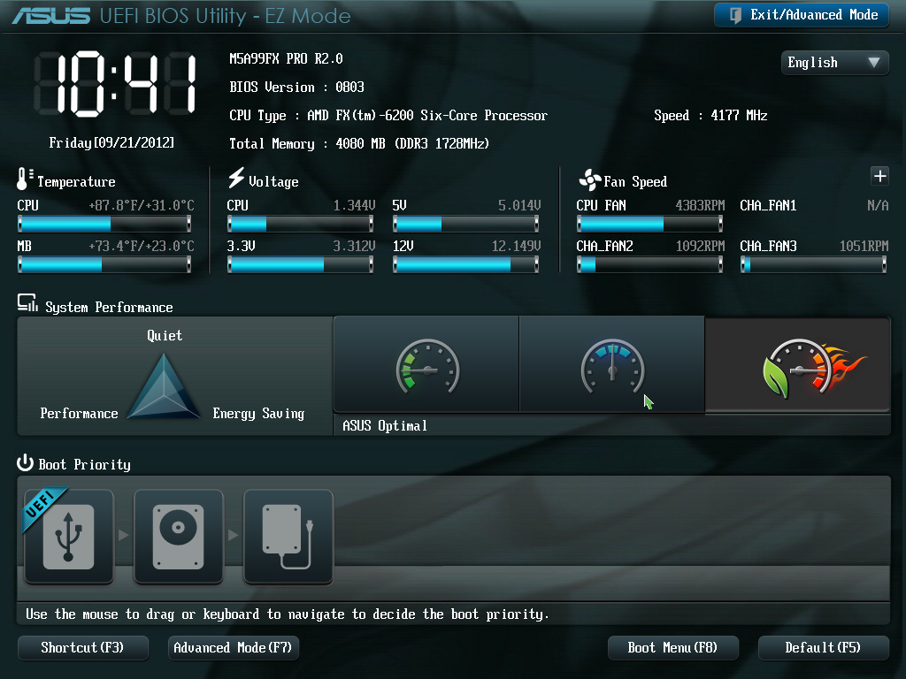Select the UEFI USB boot device icon
Image resolution: width=906 pixels, height=679 pixels.
pyautogui.click(x=69, y=537)
